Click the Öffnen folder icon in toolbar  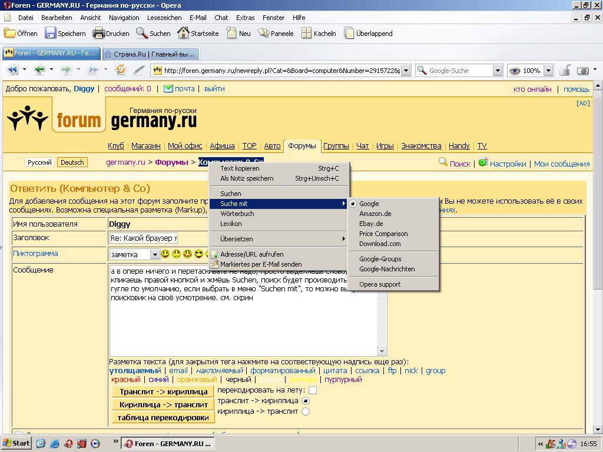(x=9, y=33)
